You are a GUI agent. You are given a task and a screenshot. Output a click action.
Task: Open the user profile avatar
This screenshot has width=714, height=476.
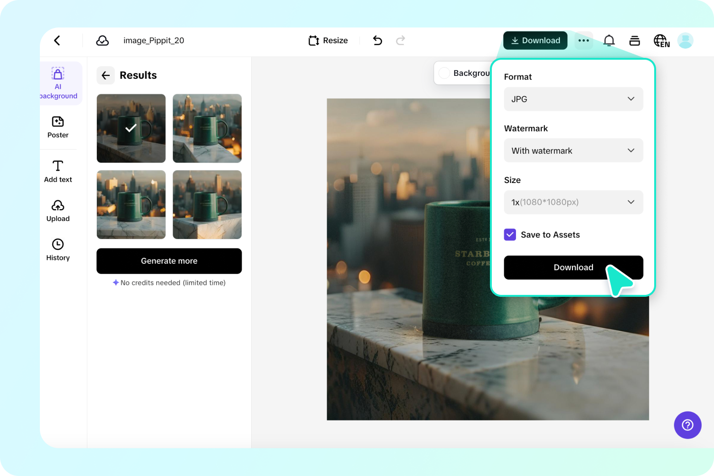click(x=686, y=41)
